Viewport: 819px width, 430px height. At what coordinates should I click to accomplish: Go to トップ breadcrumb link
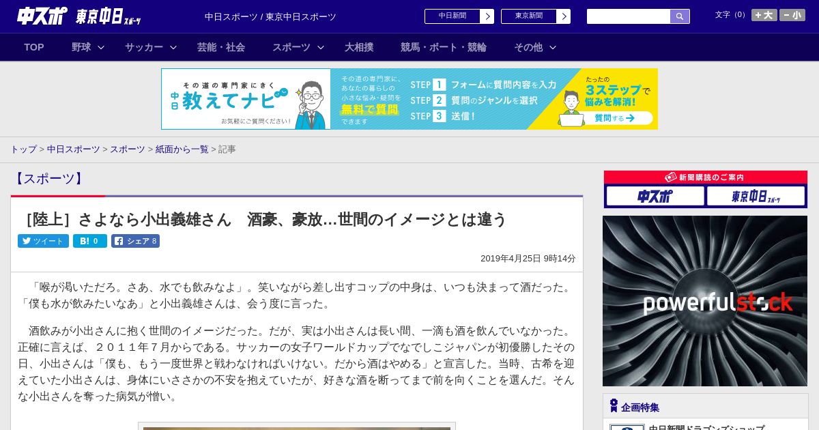pos(23,149)
